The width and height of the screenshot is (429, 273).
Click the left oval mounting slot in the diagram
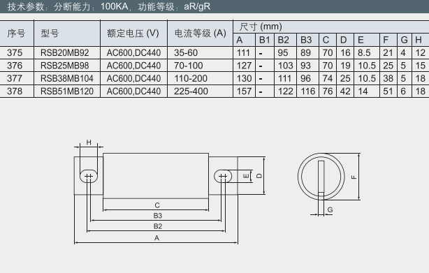click(89, 176)
